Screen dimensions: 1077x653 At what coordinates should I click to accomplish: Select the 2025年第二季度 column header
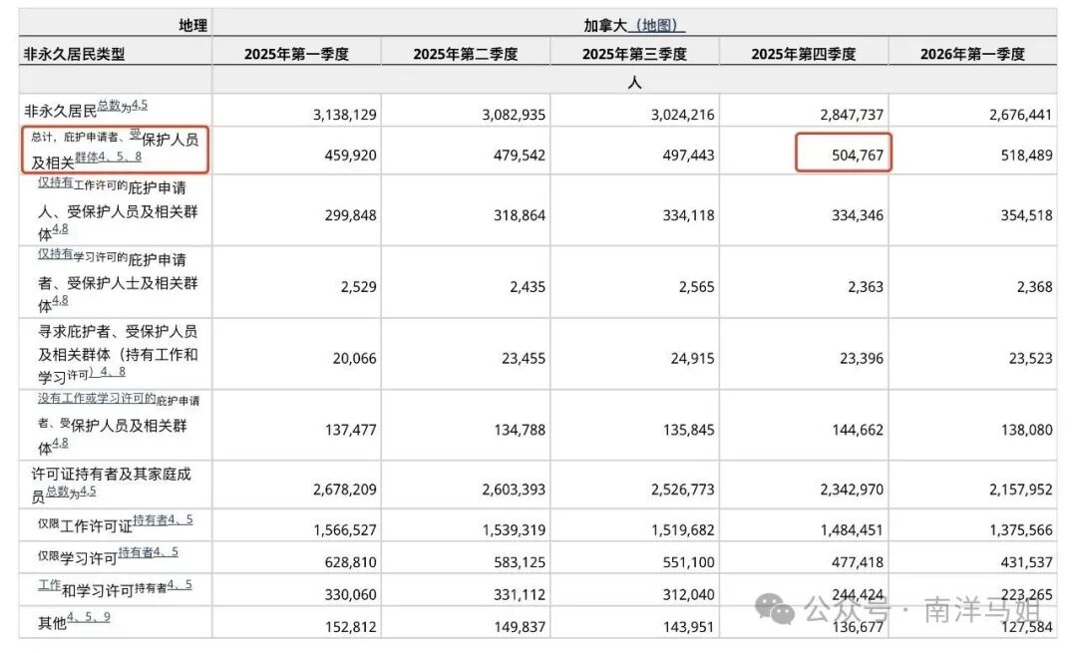pos(466,54)
